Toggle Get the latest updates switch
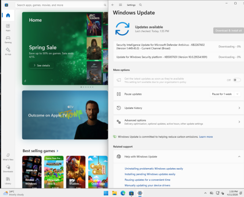The width and height of the screenshot is (244, 197). point(237,80)
